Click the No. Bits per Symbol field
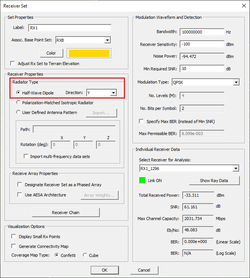This screenshot has height=278, width=250. coord(202,108)
